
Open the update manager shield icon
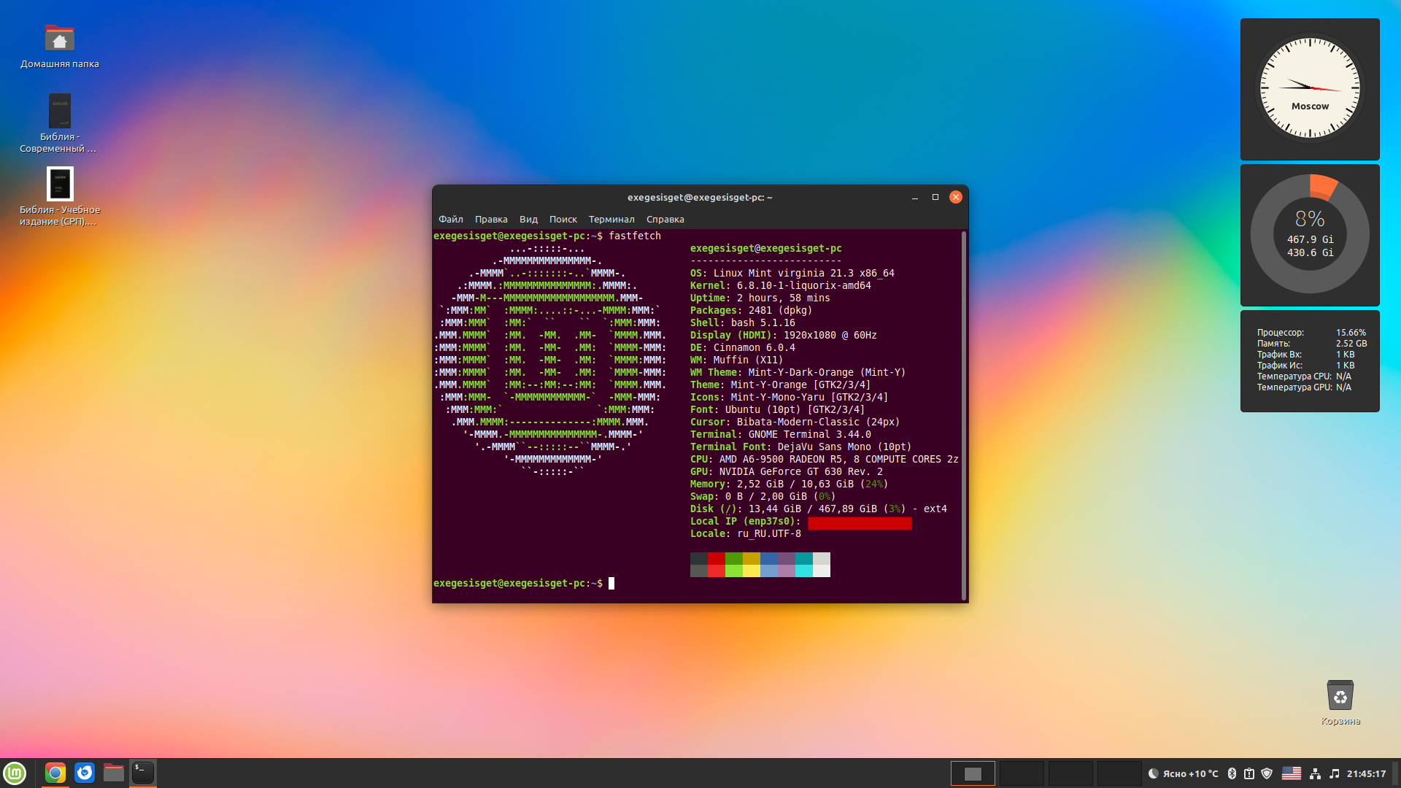tap(1267, 773)
